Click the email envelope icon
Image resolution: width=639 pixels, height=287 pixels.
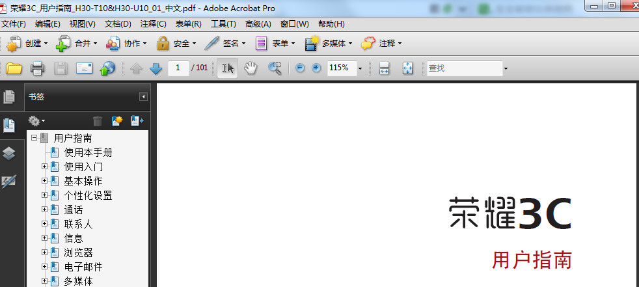pos(85,68)
